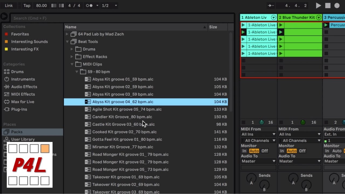Viewport: 345px width, 194px height.
Task: Open track 1 Audio To Master dropdown
Action: click(x=258, y=161)
